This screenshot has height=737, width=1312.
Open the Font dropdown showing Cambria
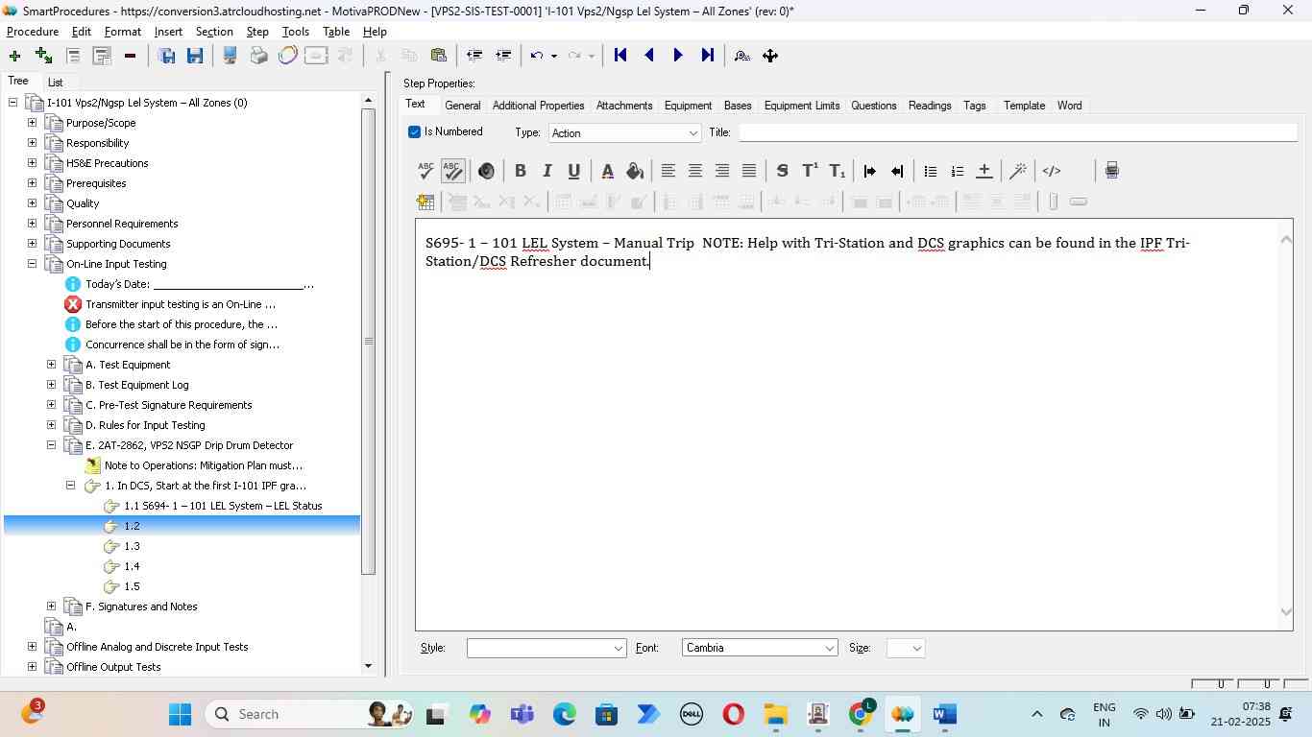pos(759,649)
